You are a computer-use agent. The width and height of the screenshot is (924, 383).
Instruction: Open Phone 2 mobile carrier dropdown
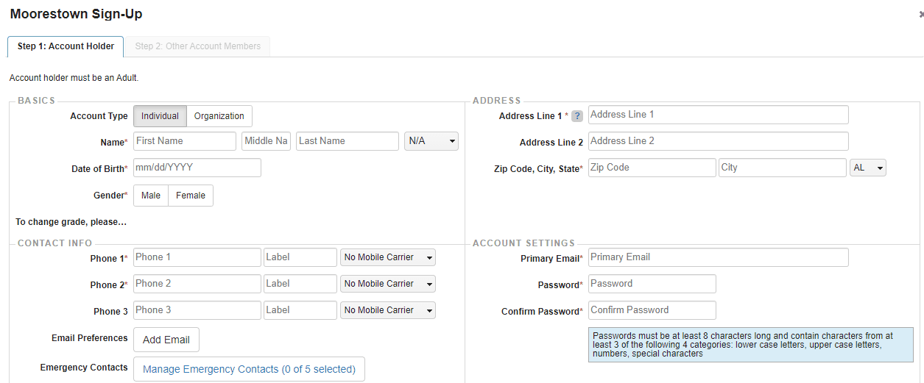(388, 284)
